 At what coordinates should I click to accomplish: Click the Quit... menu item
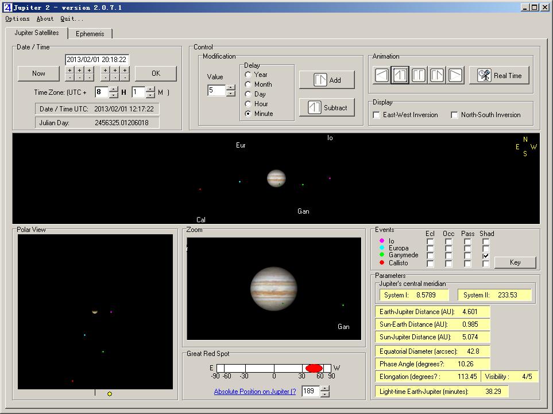pos(72,19)
